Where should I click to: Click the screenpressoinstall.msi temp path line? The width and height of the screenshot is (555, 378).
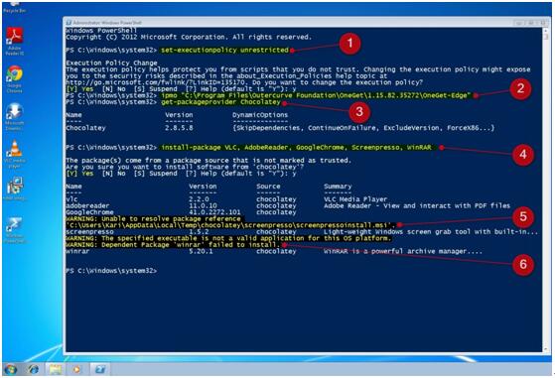(230, 225)
